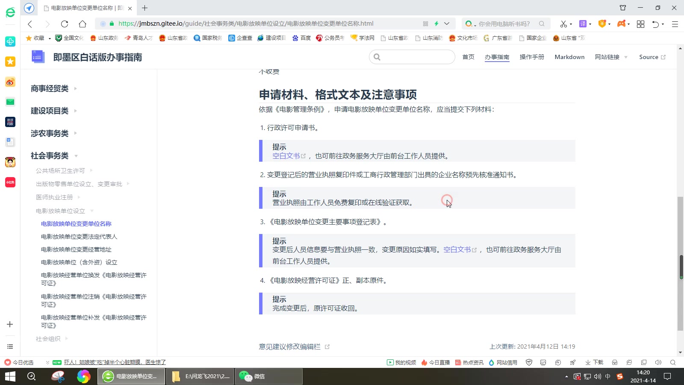The height and width of the screenshot is (385, 684).
Task: Open WeChat from the taskbar
Action: coord(268,376)
